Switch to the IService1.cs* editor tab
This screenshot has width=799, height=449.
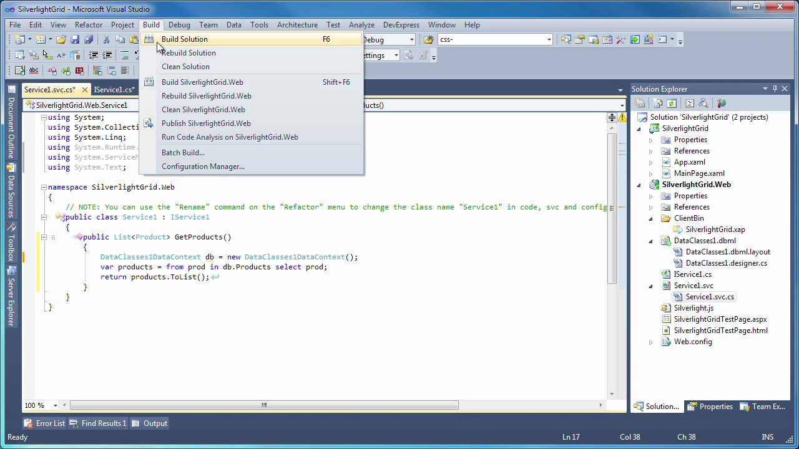tap(114, 90)
